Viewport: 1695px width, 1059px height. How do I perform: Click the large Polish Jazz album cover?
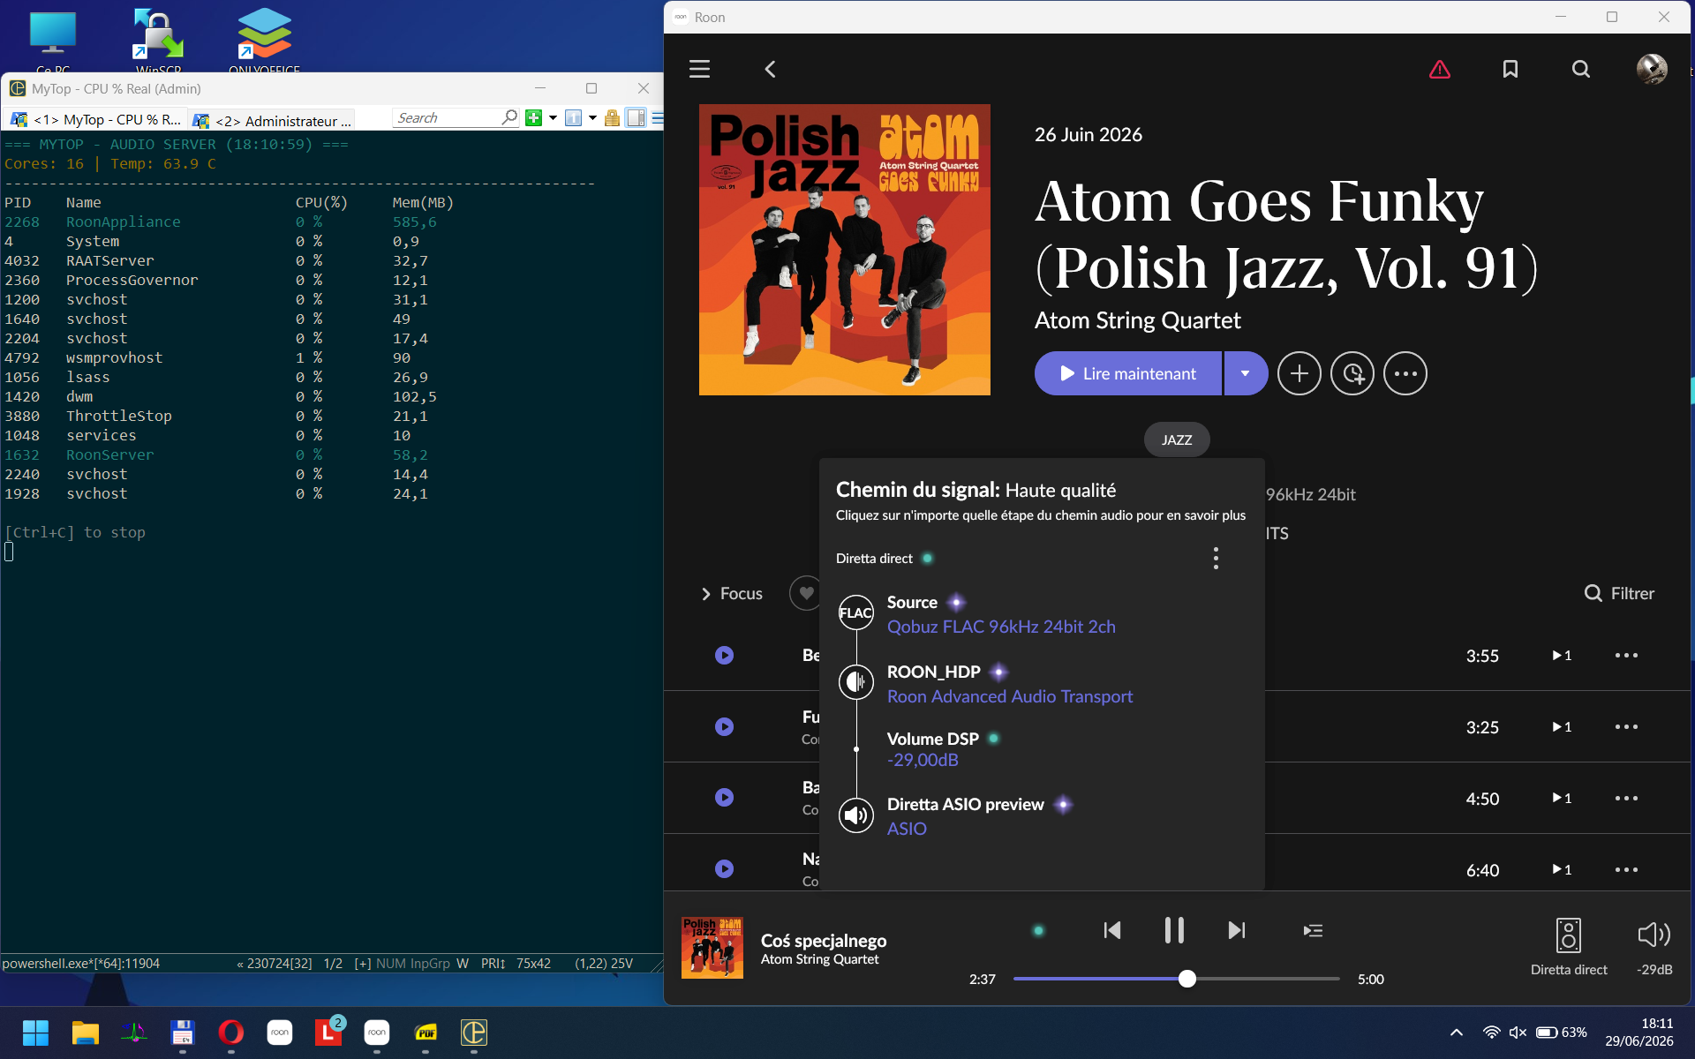tap(844, 250)
